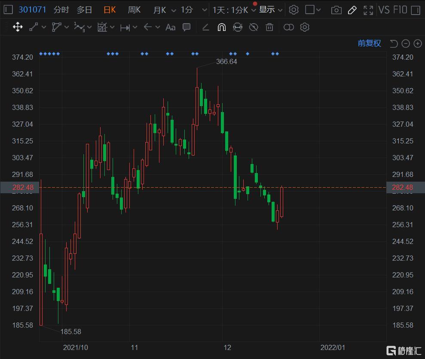The height and width of the screenshot is (359, 425).
Task: Open the 显示 display dropdown
Action: coord(270,10)
